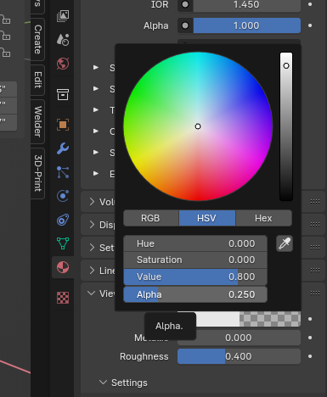Expand the T disclosure triangle row
The height and width of the screenshot is (397, 327).
pyautogui.click(x=96, y=109)
